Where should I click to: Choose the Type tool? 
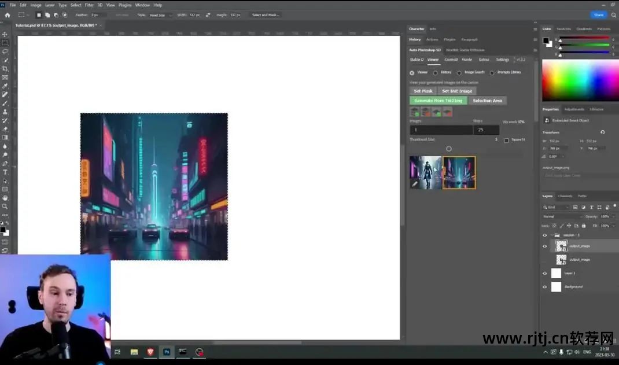tap(5, 172)
